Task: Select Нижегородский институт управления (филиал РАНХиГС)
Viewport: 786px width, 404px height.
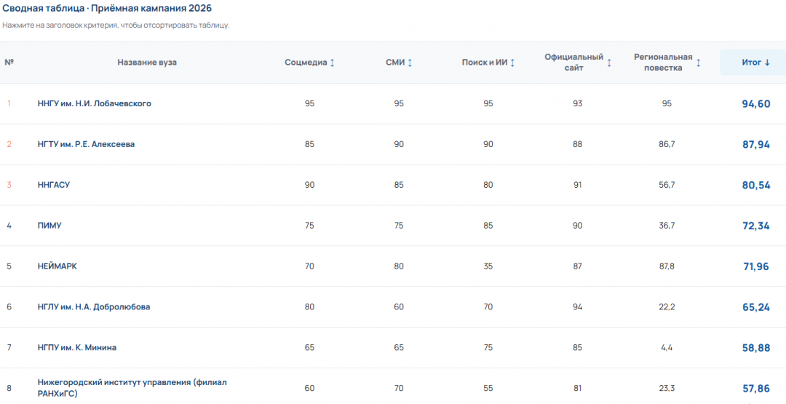Action: [x=132, y=388]
